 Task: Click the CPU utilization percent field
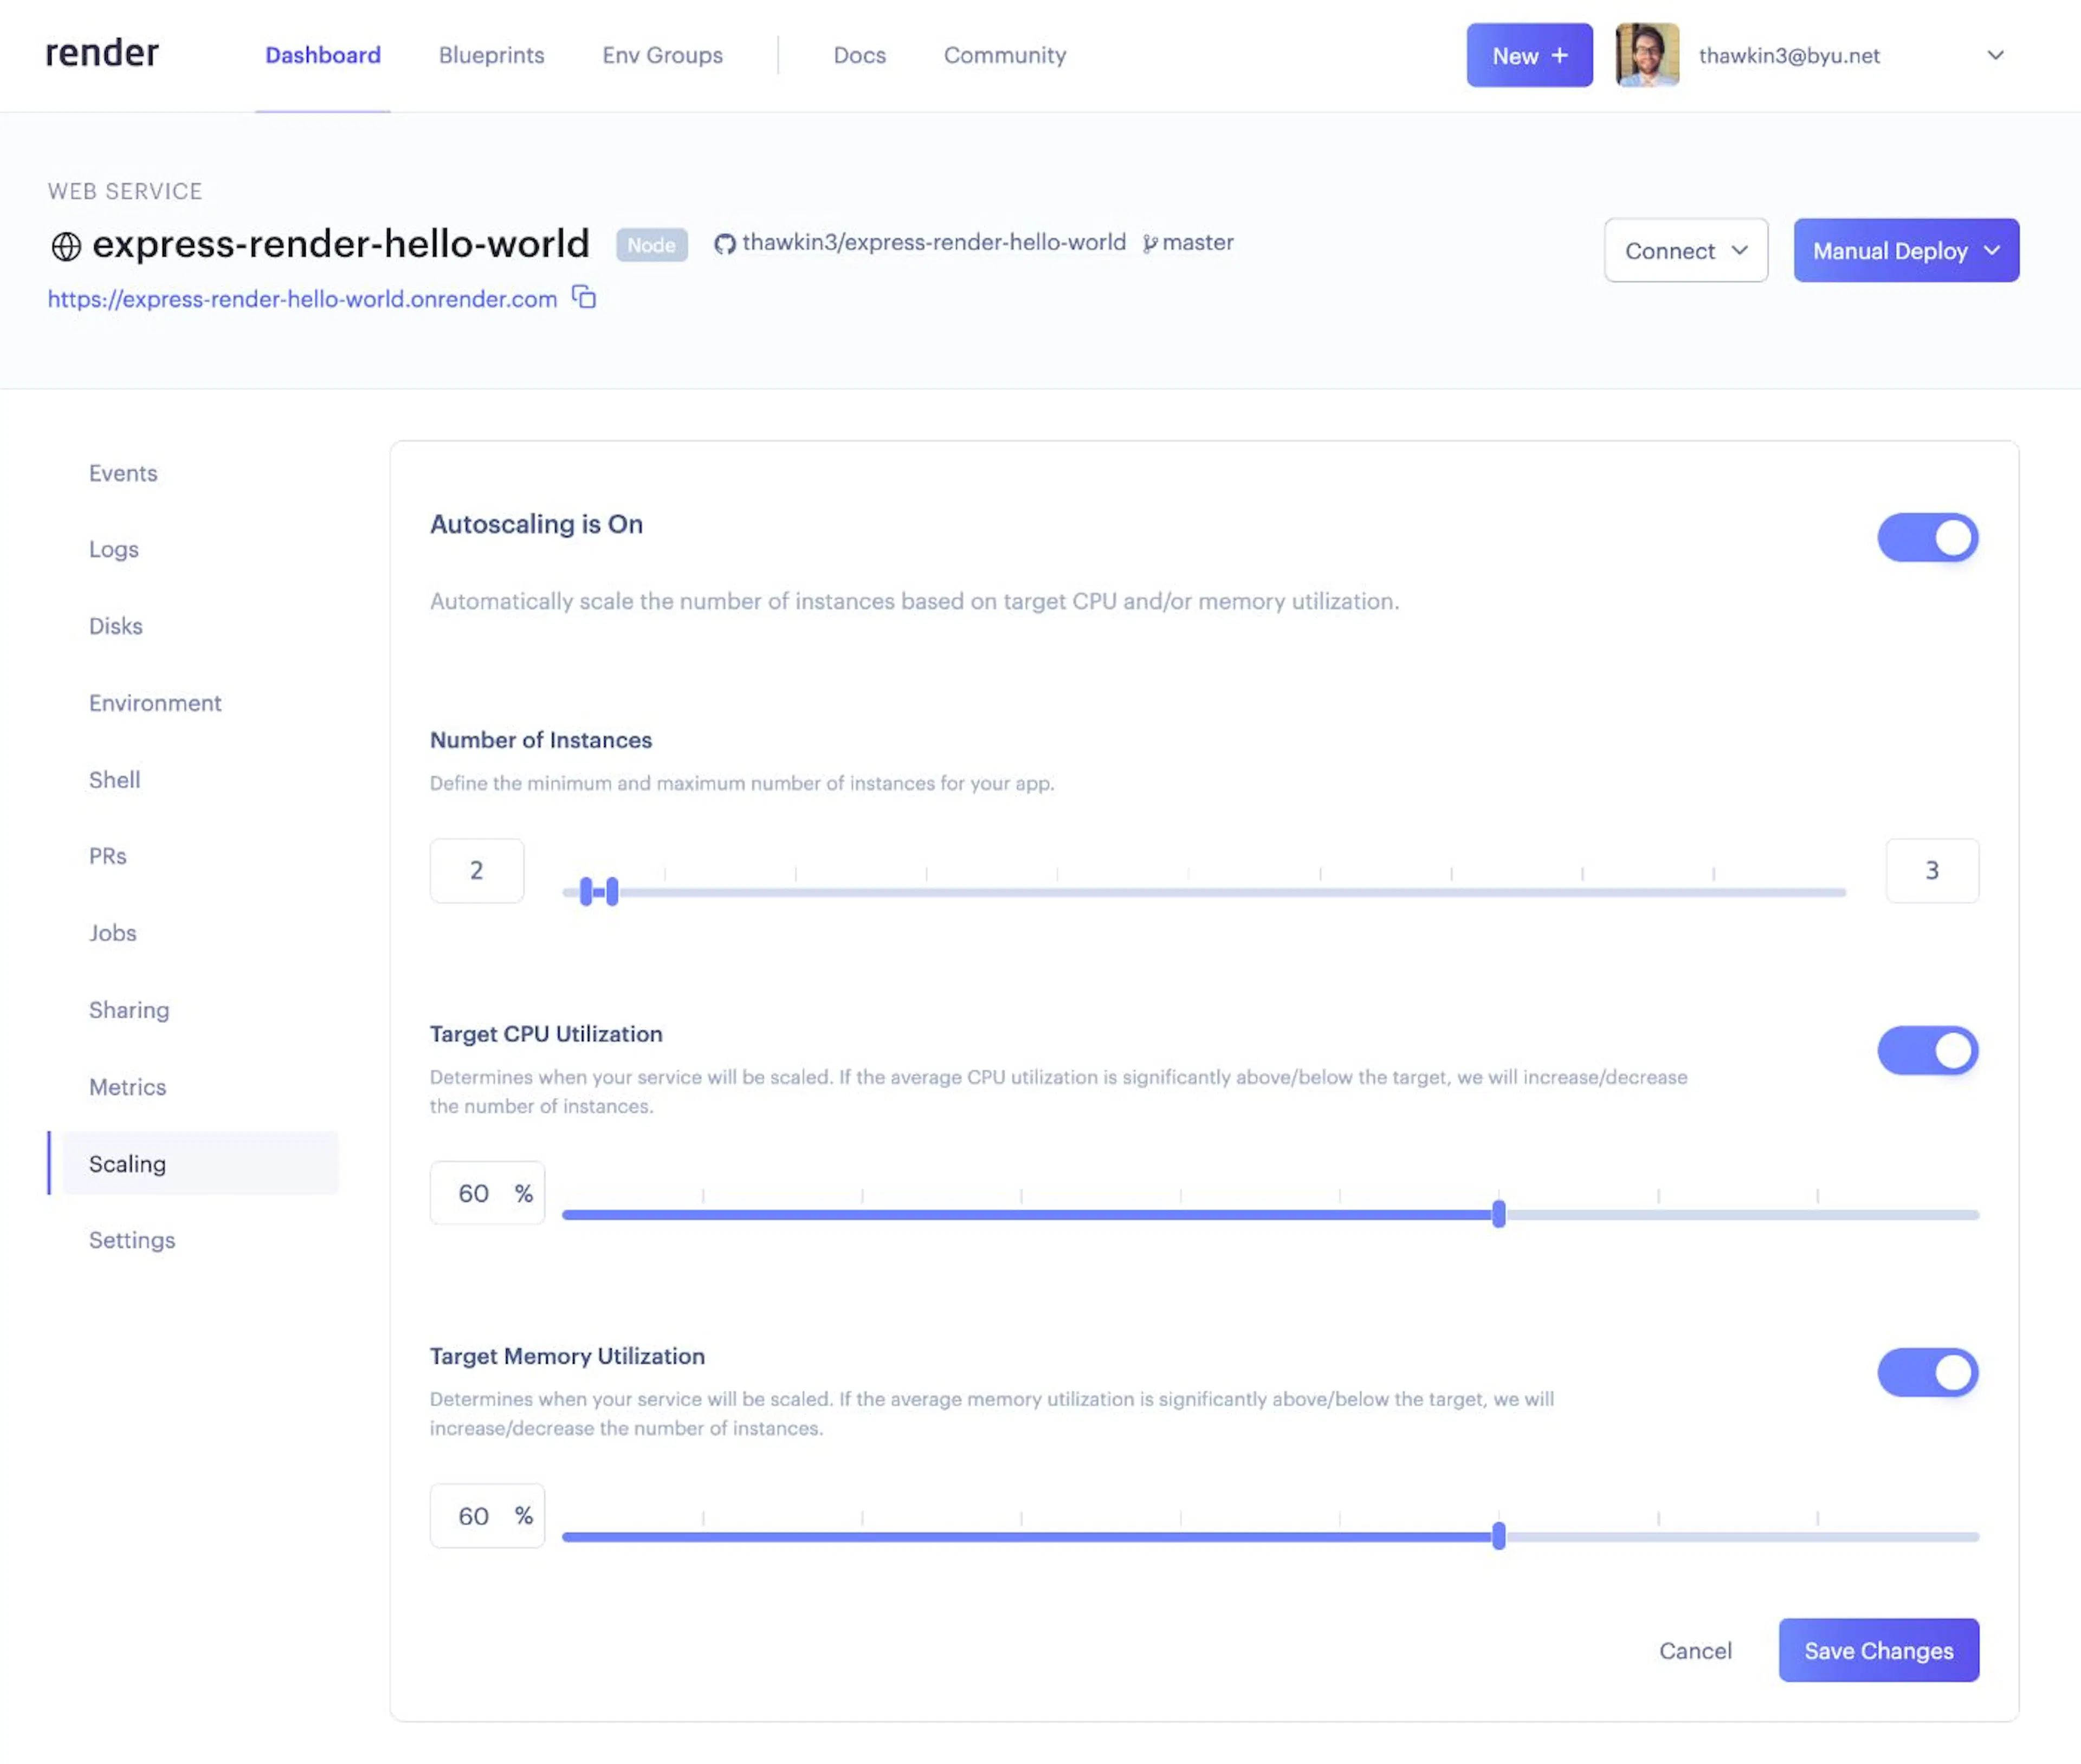point(487,1193)
